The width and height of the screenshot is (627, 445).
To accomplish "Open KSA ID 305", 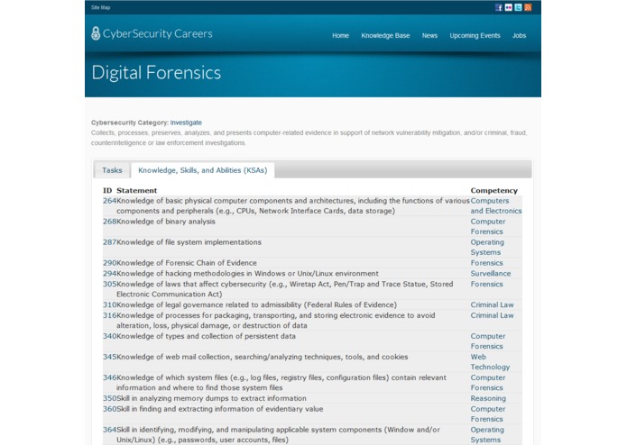I will pos(109,284).
